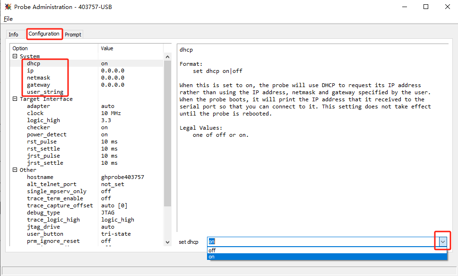Select the gateway option row
This screenshot has height=276, width=458.
coord(38,85)
